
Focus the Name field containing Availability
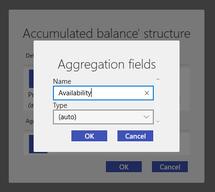tap(103, 93)
